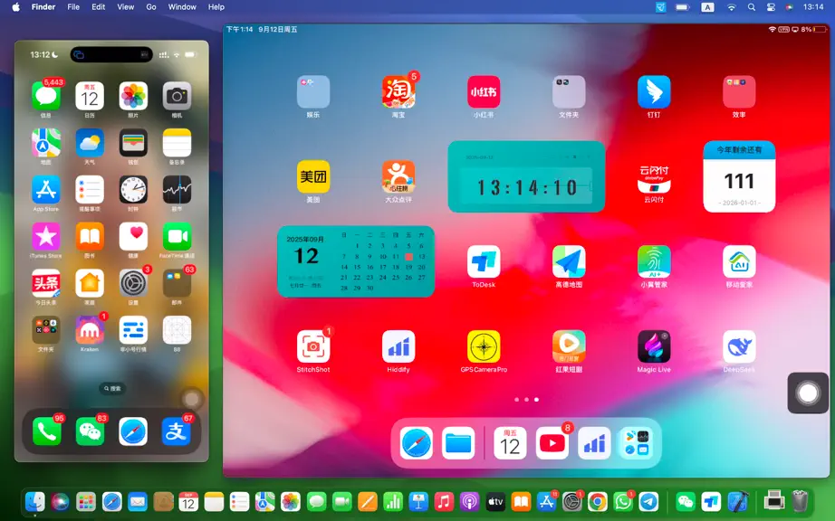Viewport: 835px width, 521px height.
Task: Open the Stocks app on iPhone
Action: [177, 190]
